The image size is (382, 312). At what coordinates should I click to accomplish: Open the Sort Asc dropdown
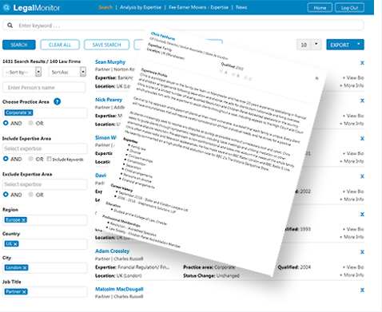coord(67,72)
